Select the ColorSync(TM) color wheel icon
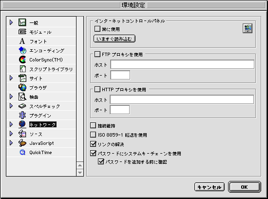 tap(22, 60)
